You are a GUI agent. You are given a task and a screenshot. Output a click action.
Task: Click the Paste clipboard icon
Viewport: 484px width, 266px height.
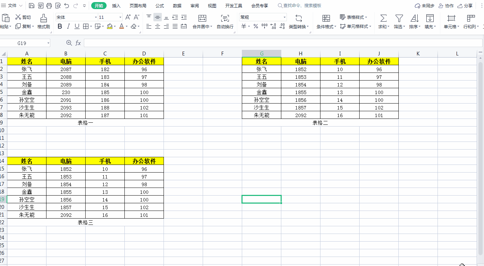[6, 18]
